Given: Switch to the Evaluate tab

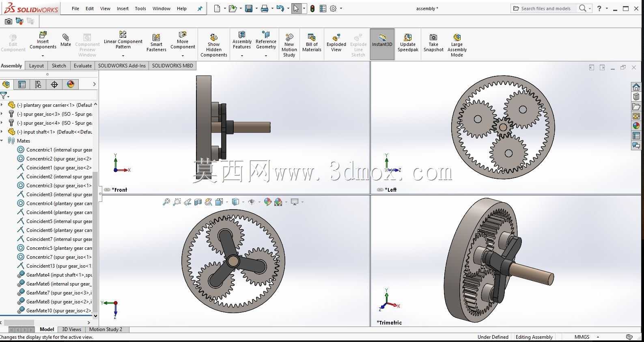Looking at the screenshot, I should point(83,66).
